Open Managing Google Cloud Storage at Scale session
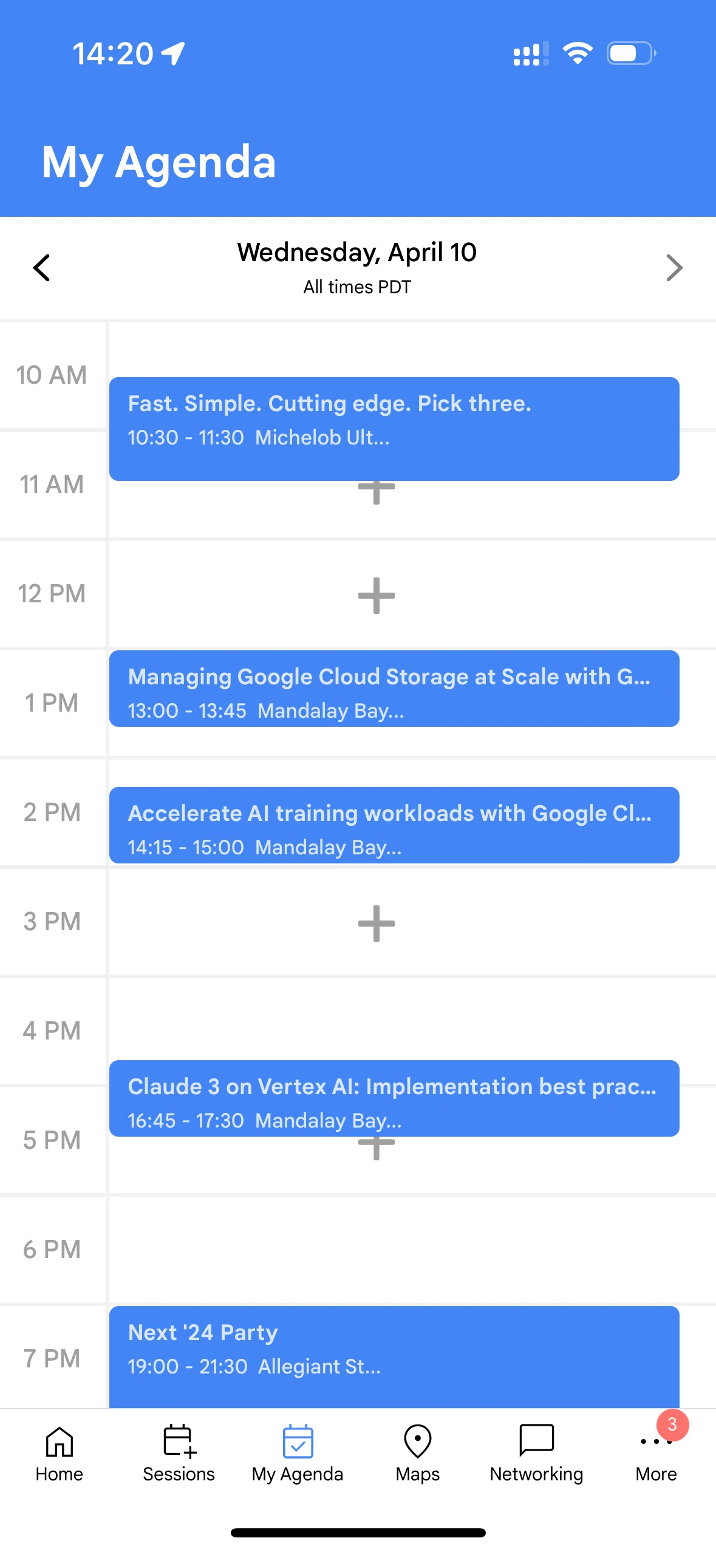This screenshot has height=1552, width=716. (x=394, y=689)
